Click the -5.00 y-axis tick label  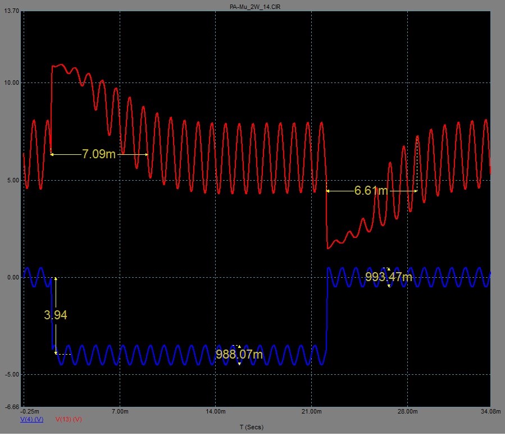[x=11, y=375]
